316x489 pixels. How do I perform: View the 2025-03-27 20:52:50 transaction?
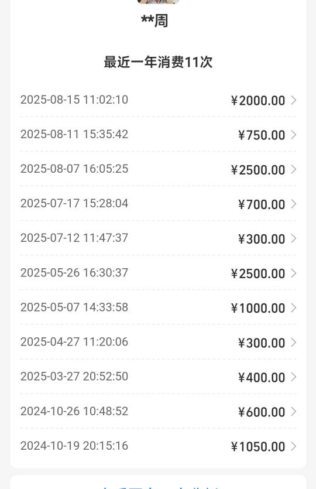click(x=158, y=377)
